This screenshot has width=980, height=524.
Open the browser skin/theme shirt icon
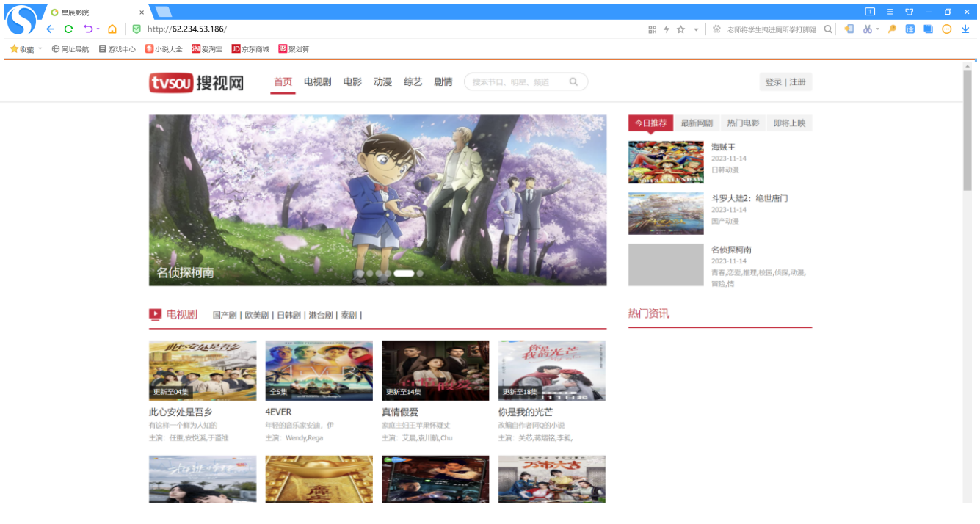(910, 12)
